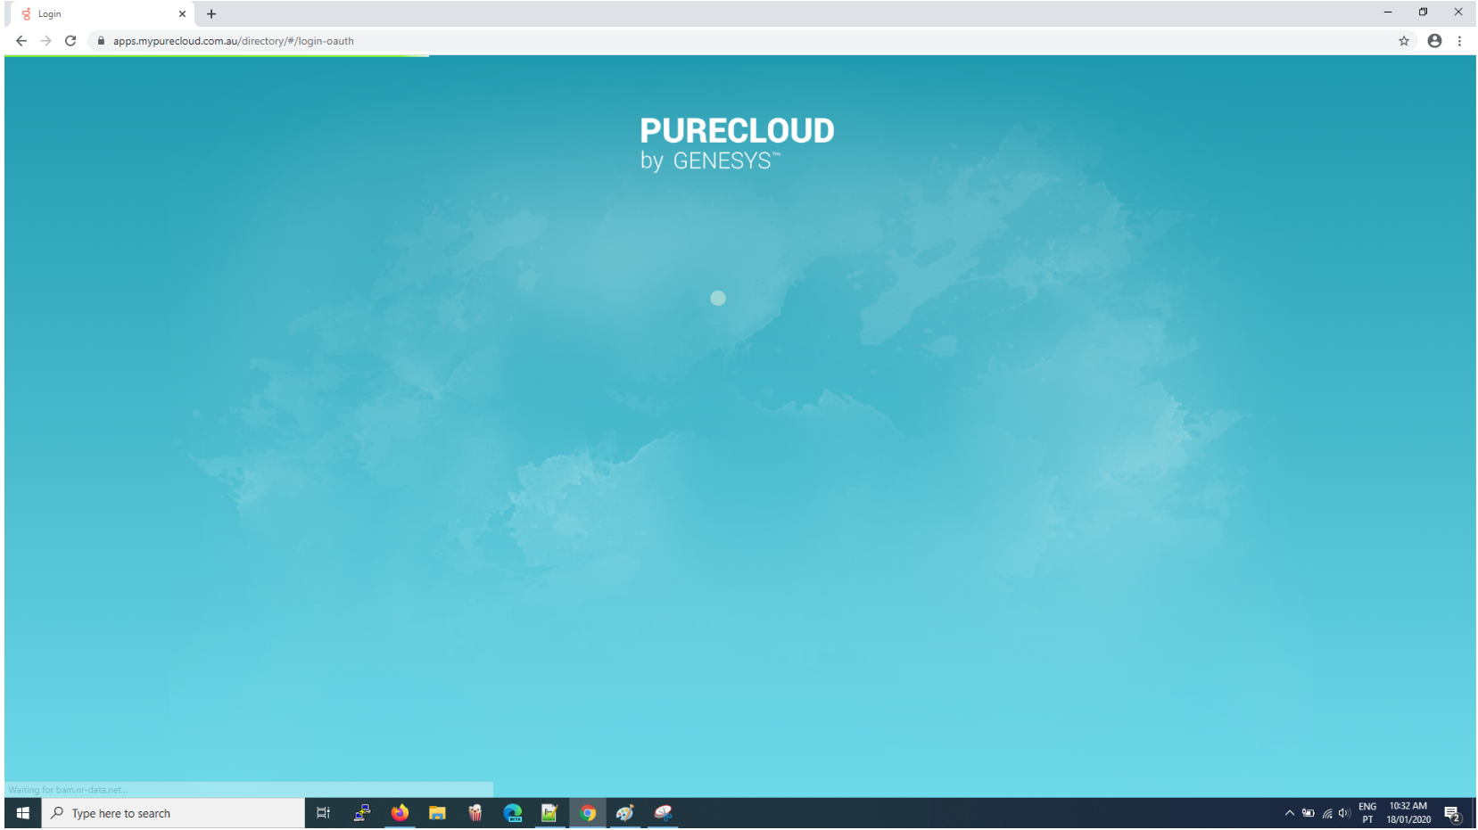The width and height of the screenshot is (1478, 830).
Task: Switch to Firefox from the taskbar
Action: pos(400,813)
